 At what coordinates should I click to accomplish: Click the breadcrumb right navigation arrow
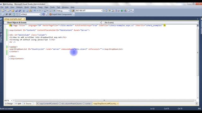(x=197, y=104)
